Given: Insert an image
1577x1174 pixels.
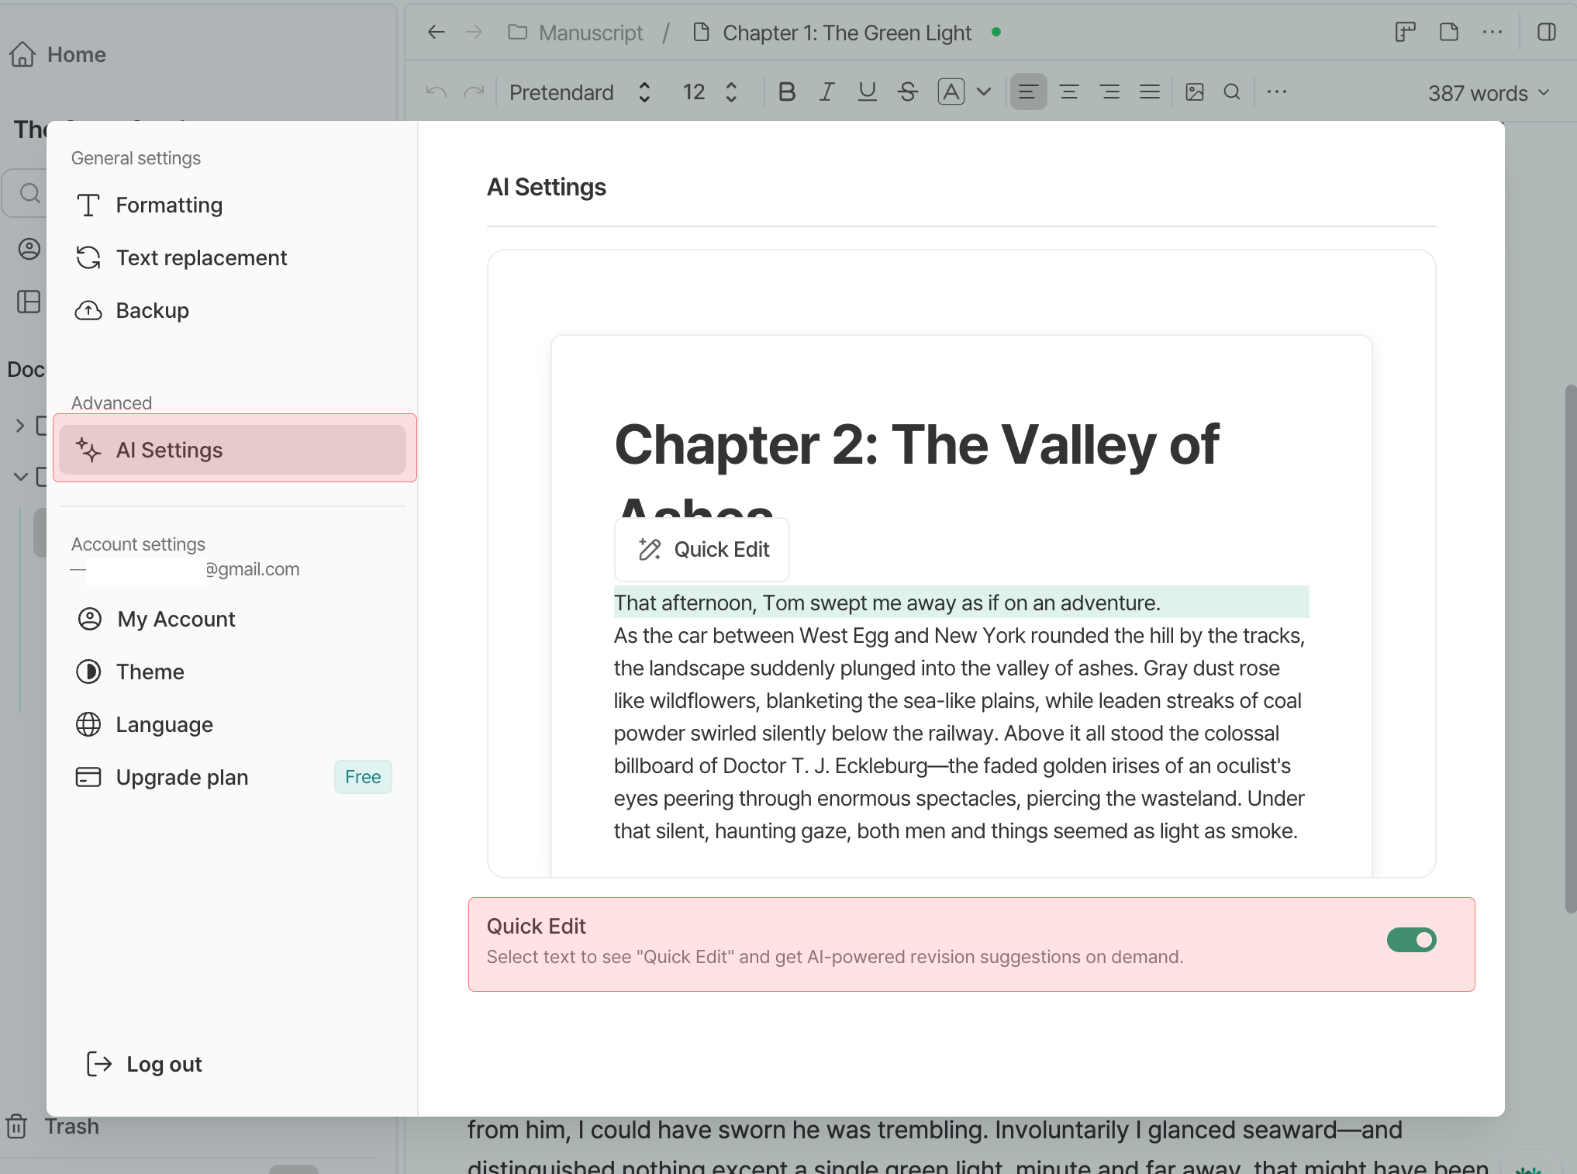Looking at the screenshot, I should pos(1195,92).
